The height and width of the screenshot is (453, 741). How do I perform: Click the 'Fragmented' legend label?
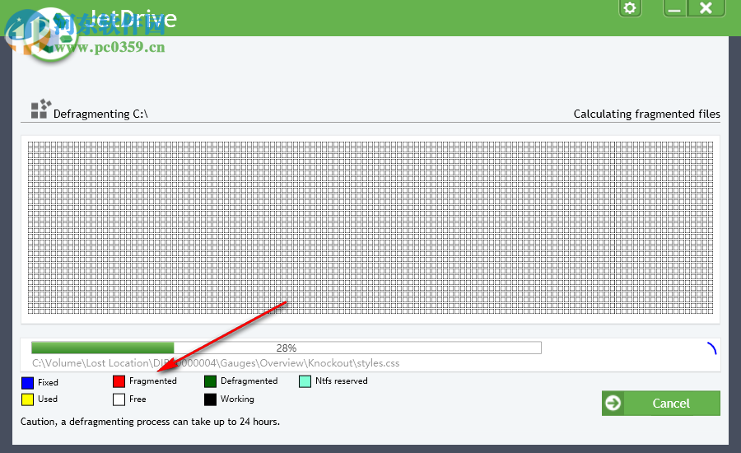coord(152,381)
